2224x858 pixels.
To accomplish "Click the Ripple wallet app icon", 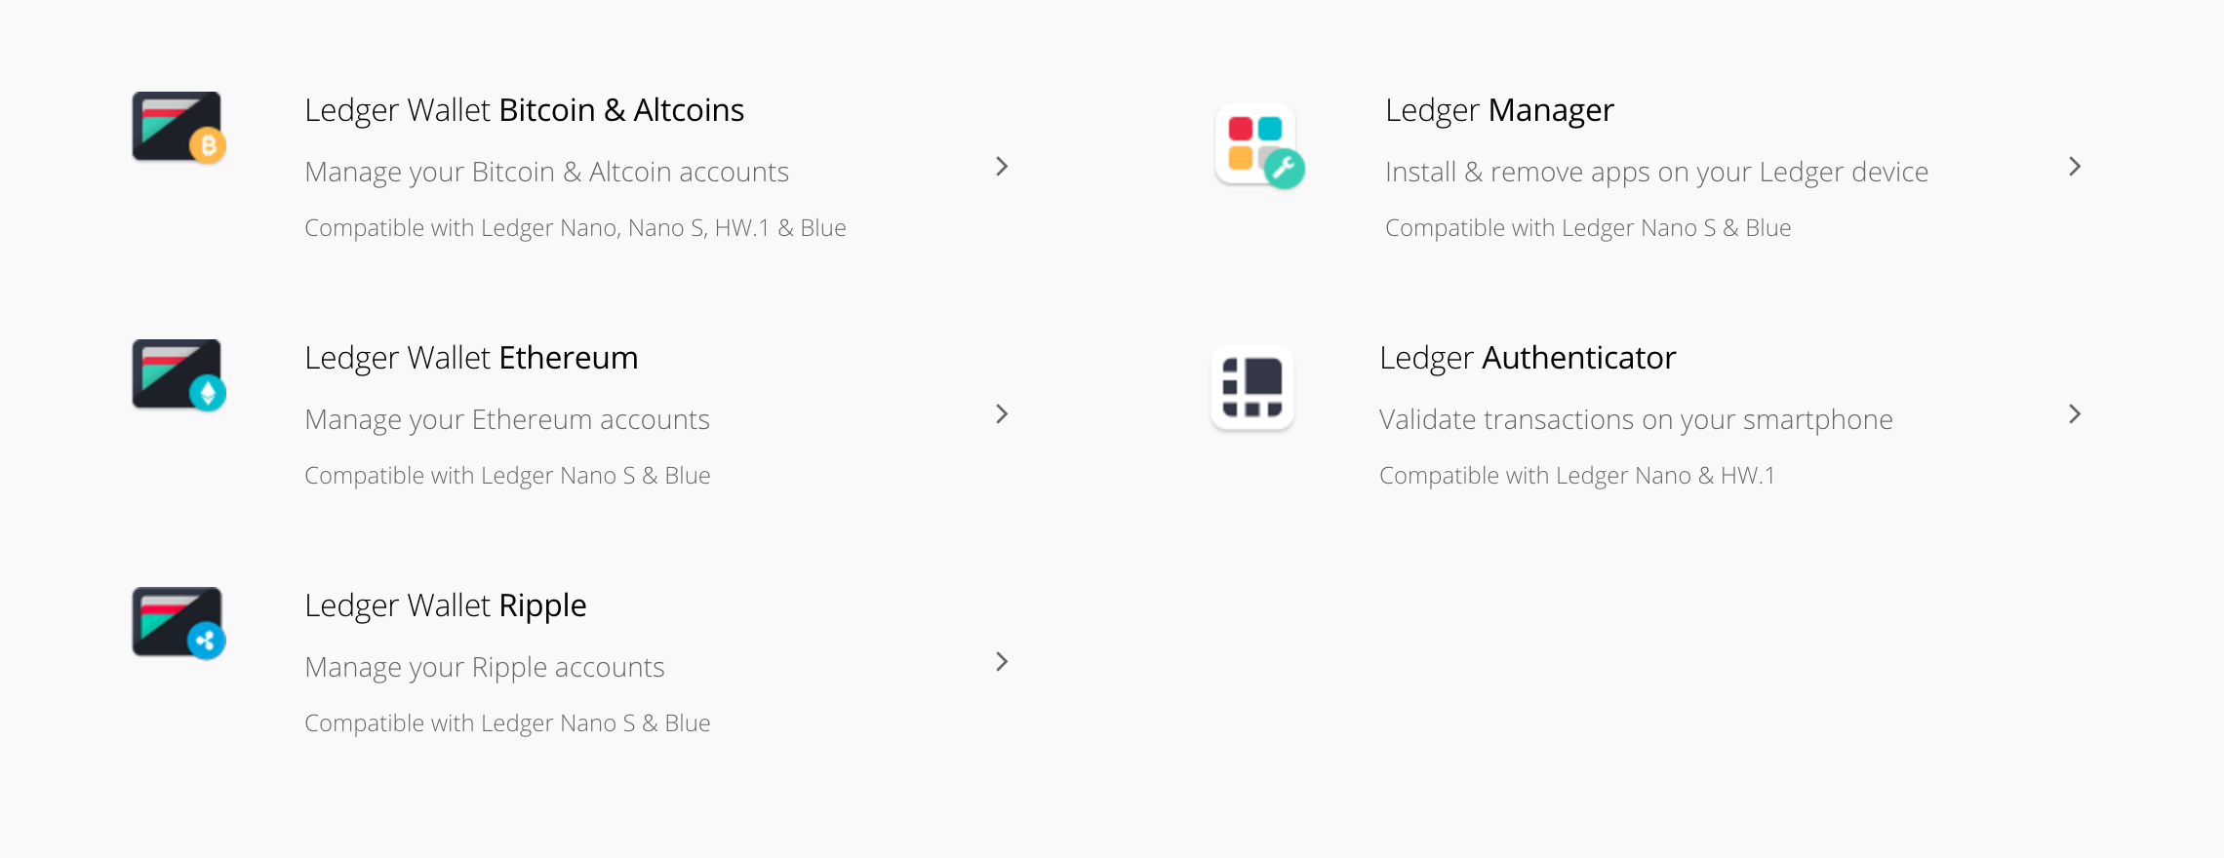I will pyautogui.click(x=179, y=623).
